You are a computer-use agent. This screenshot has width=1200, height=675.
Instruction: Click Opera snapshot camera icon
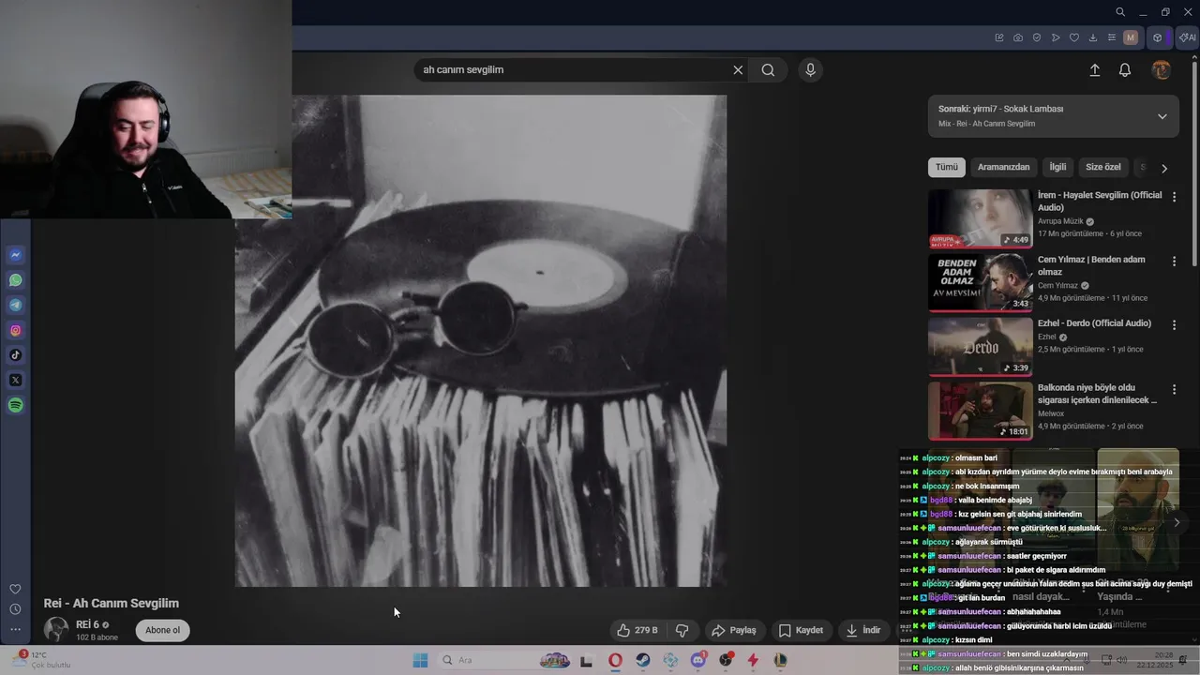(x=1018, y=37)
